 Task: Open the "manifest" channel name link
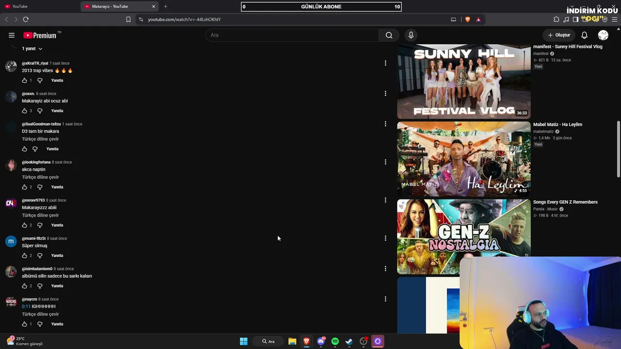point(540,54)
